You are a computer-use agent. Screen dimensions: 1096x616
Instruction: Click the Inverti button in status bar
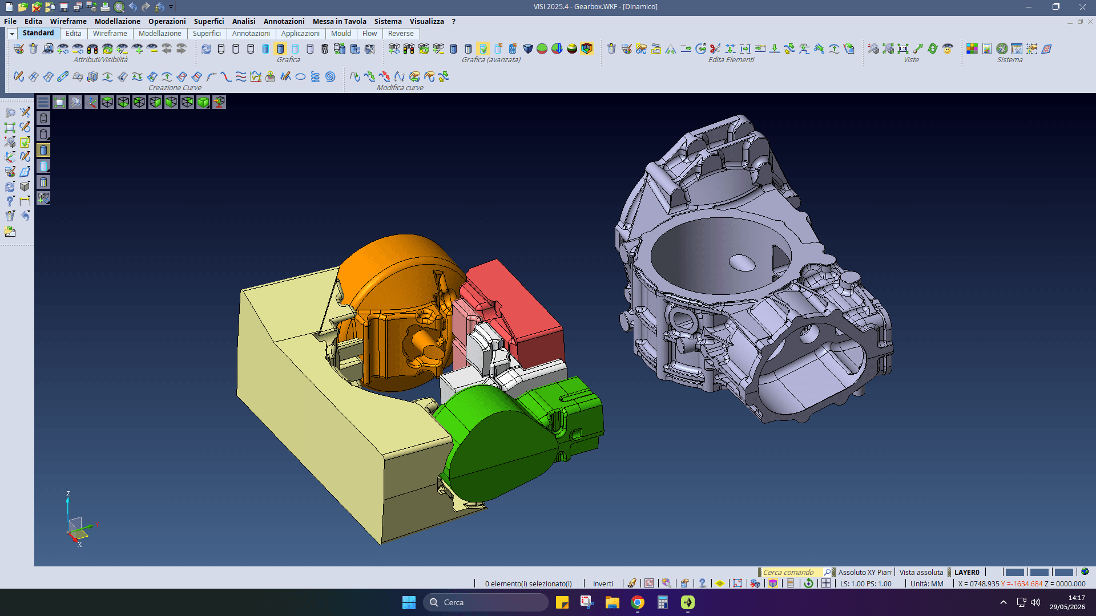(x=603, y=583)
